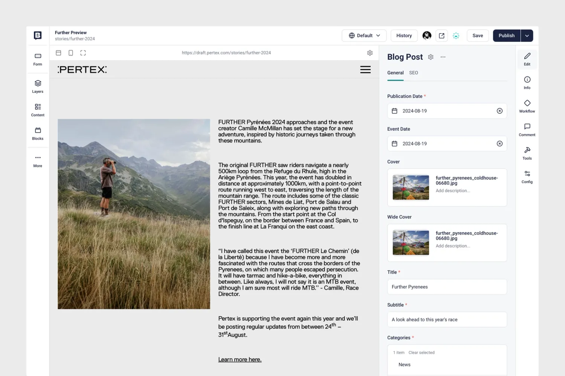
Task: Switch preview to mobile view icon
Action: 71,53
